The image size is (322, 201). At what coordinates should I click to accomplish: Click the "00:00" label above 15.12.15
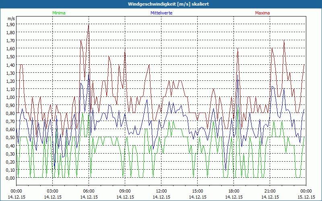(x=306, y=191)
